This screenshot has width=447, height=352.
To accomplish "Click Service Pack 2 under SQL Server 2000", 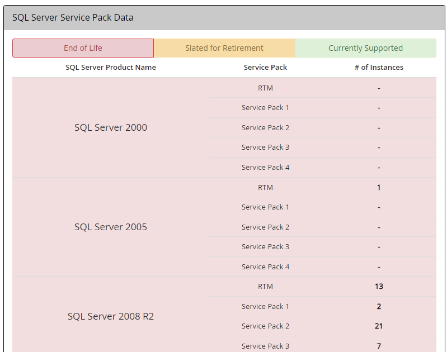I will click(x=265, y=127).
